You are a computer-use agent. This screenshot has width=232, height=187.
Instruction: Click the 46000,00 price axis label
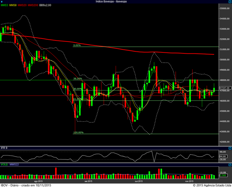point(225,101)
